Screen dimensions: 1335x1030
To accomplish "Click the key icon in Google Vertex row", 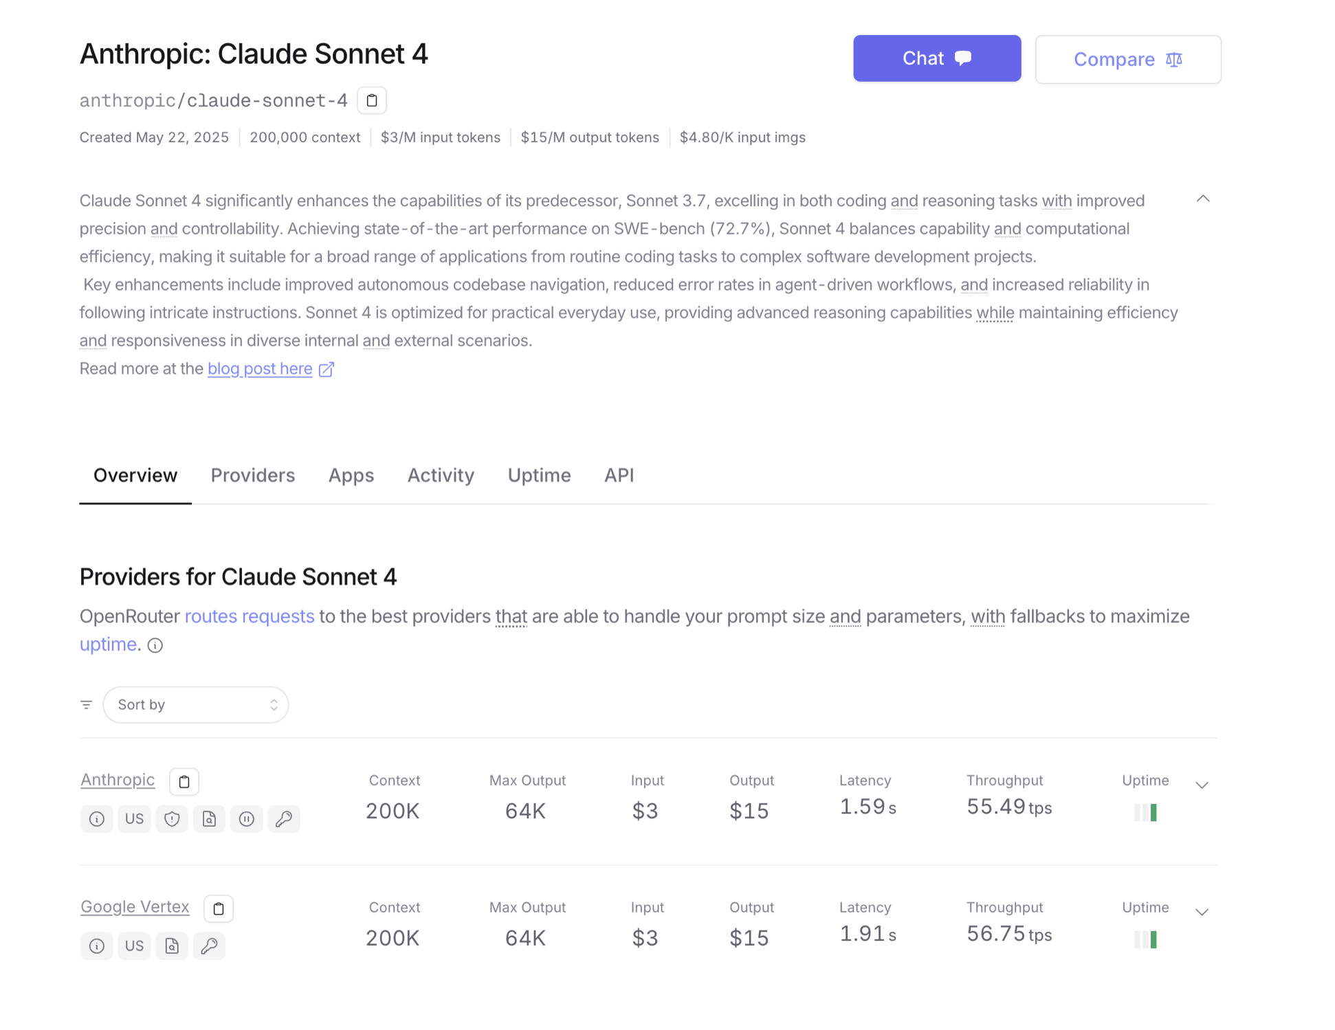I will (209, 946).
